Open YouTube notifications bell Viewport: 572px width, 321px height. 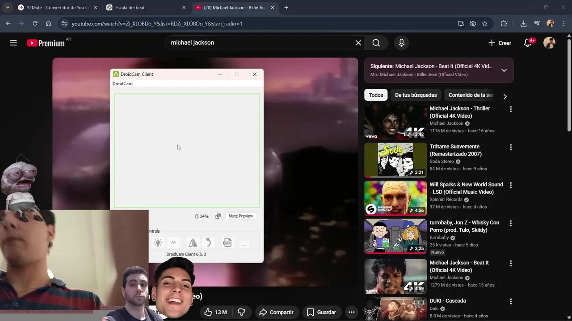point(528,43)
